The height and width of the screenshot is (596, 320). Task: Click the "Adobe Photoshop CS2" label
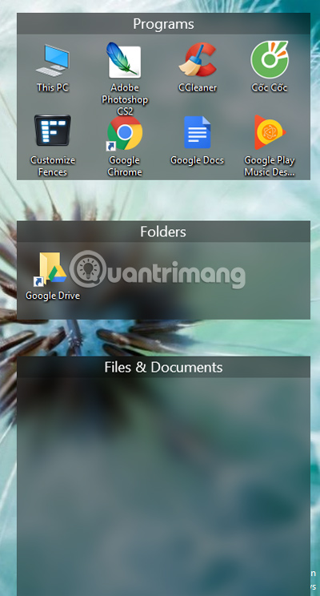(125, 100)
